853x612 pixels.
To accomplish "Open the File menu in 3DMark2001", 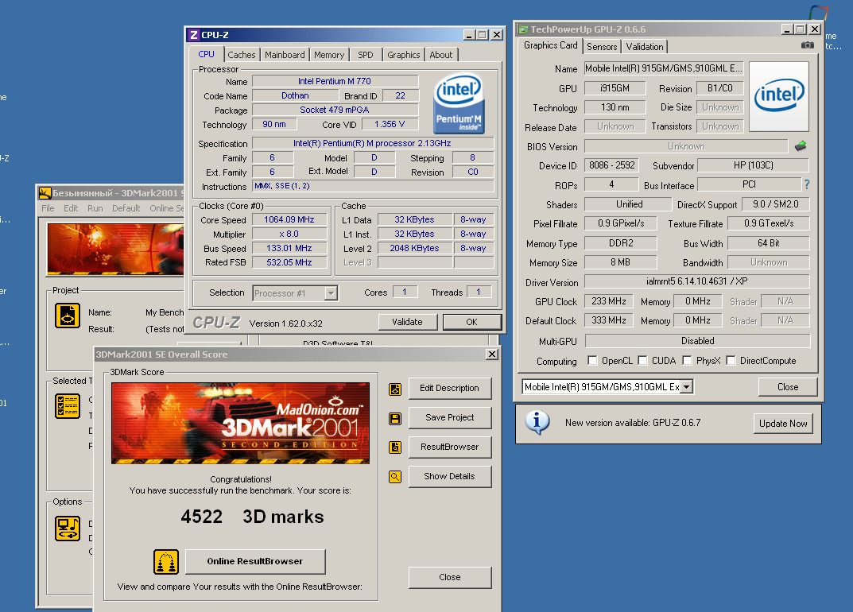I will 48,208.
